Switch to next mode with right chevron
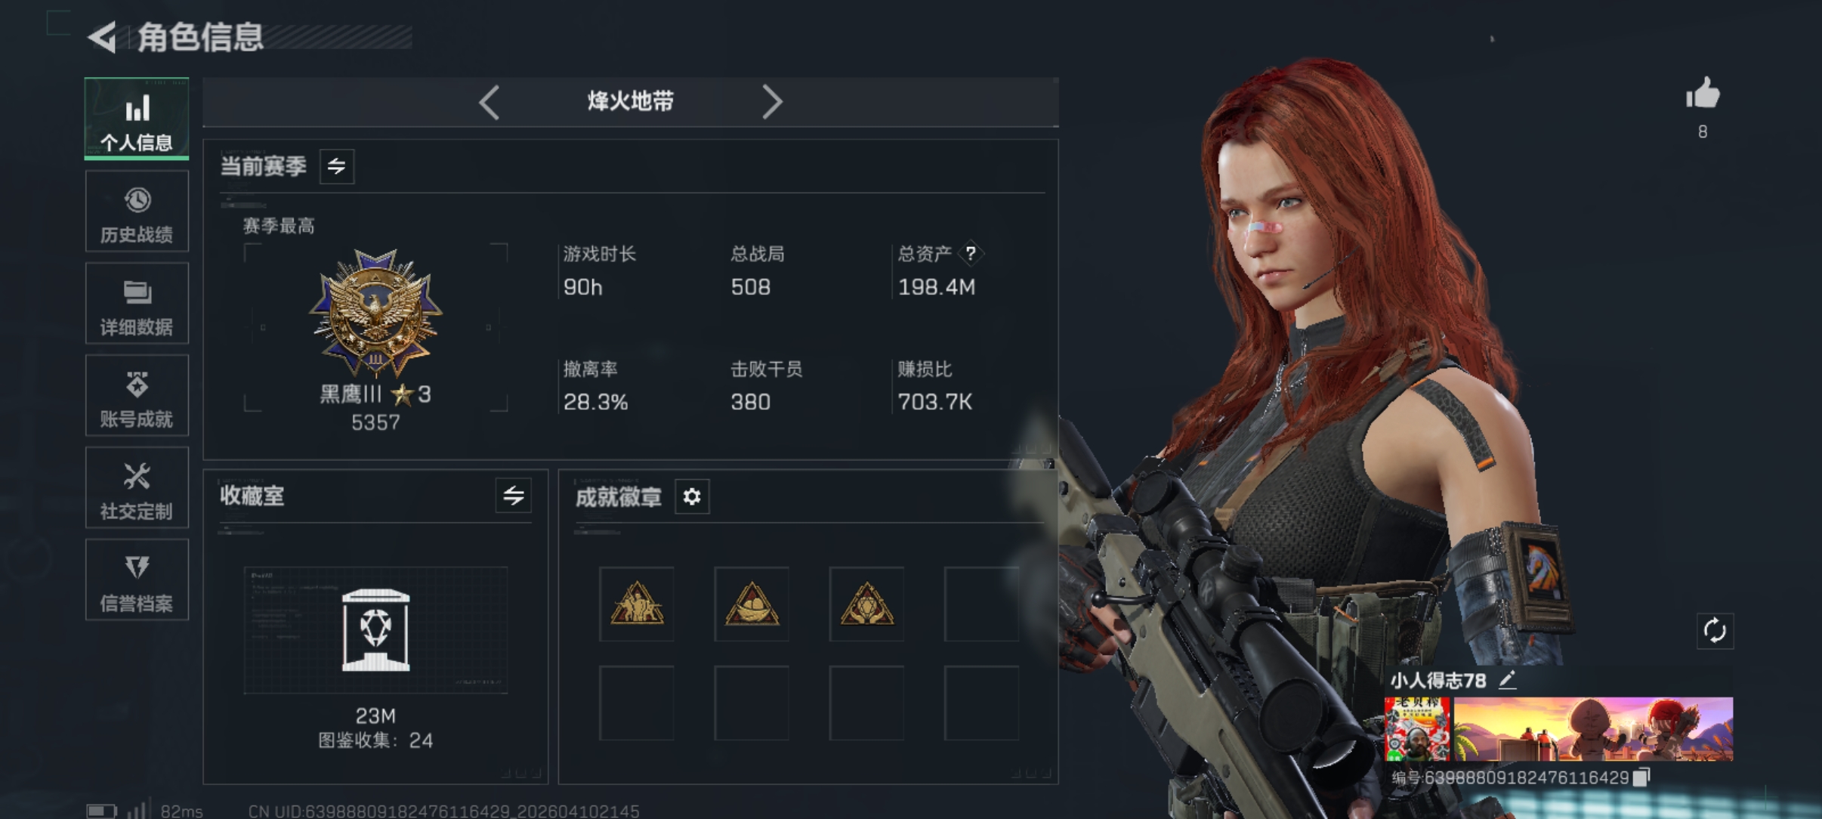 tap(771, 102)
